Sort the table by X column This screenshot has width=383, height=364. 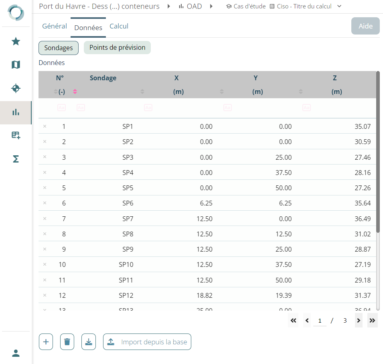[x=222, y=92]
